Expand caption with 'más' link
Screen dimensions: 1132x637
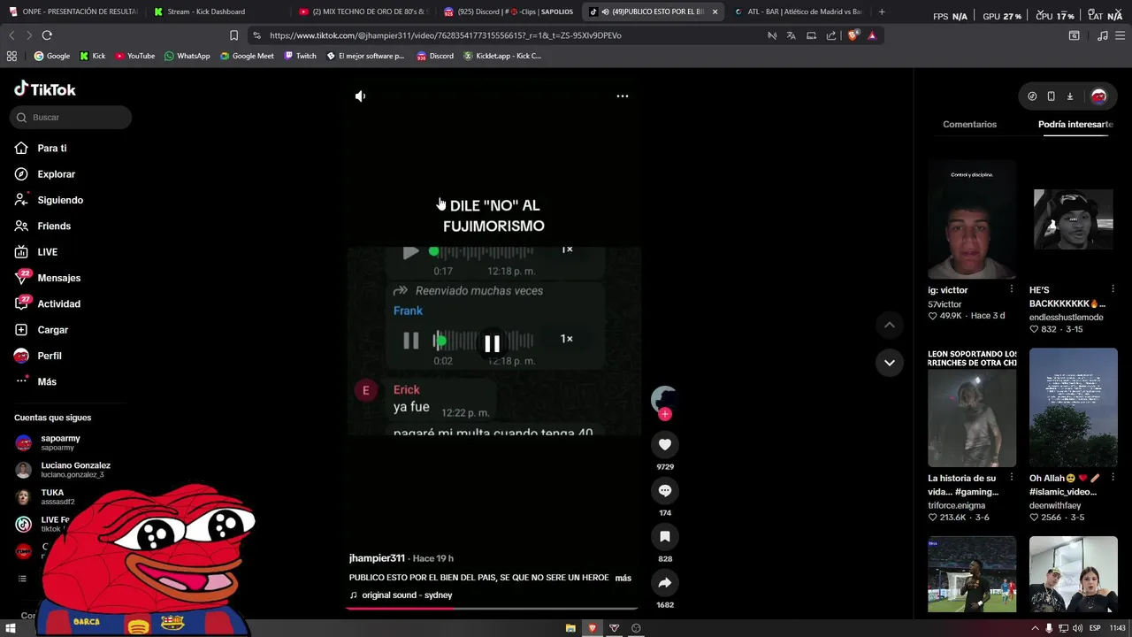(623, 578)
